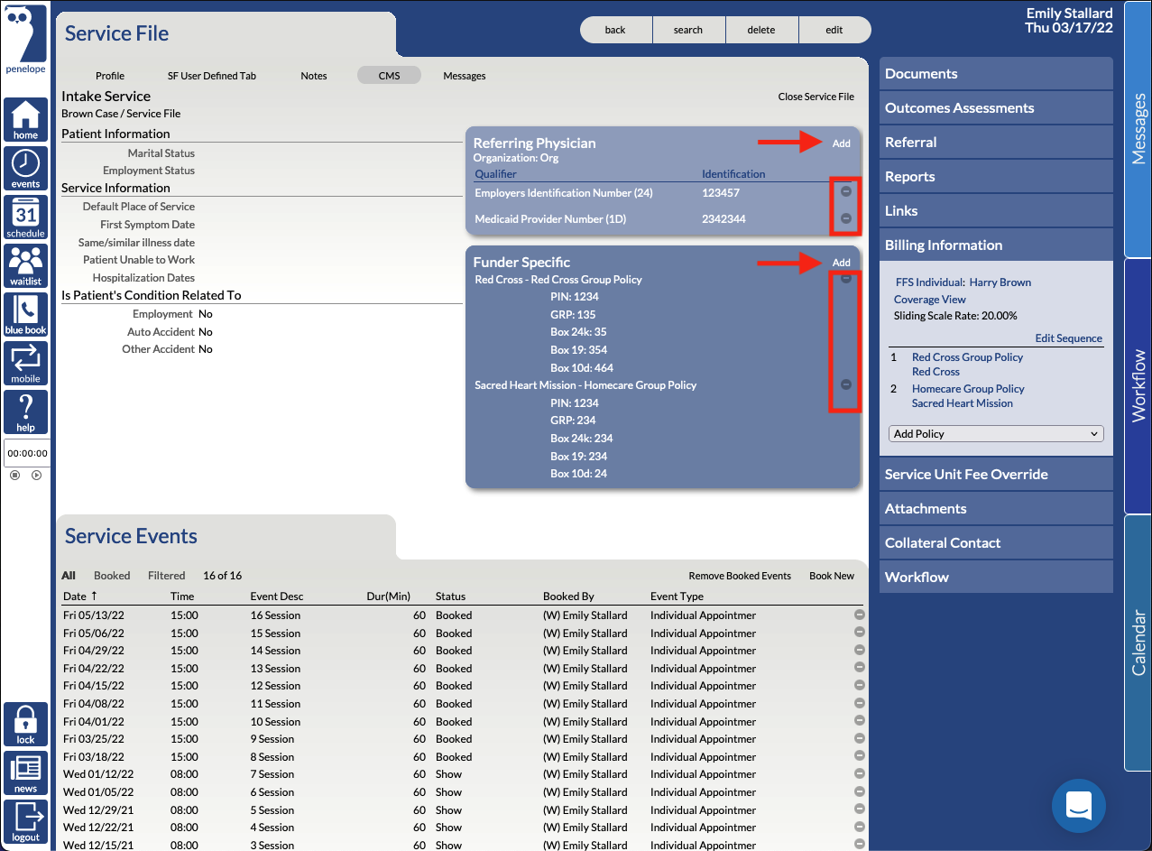
Task: Open the news icon
Action: 25,773
